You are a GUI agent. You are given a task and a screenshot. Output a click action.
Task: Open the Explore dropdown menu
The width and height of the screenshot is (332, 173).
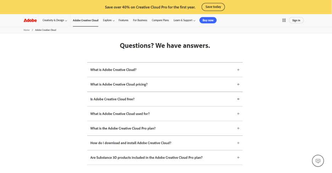pyautogui.click(x=109, y=20)
